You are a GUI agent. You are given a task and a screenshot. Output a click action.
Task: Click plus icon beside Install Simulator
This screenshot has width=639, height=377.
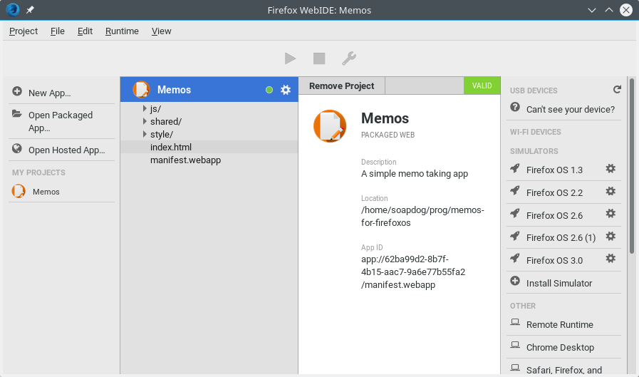[515, 281]
